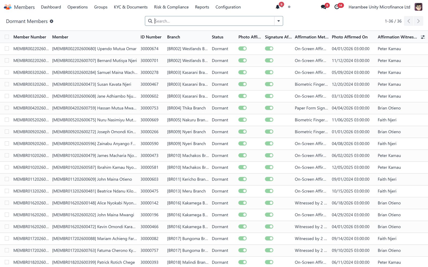Open the Risk & Compliance menu
Image resolution: width=428 pixels, height=267 pixels.
(171, 7)
